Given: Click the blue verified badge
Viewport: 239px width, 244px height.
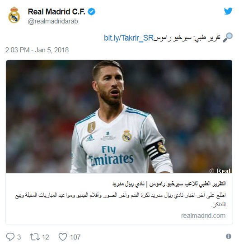Looking at the screenshot, I should [x=92, y=12].
